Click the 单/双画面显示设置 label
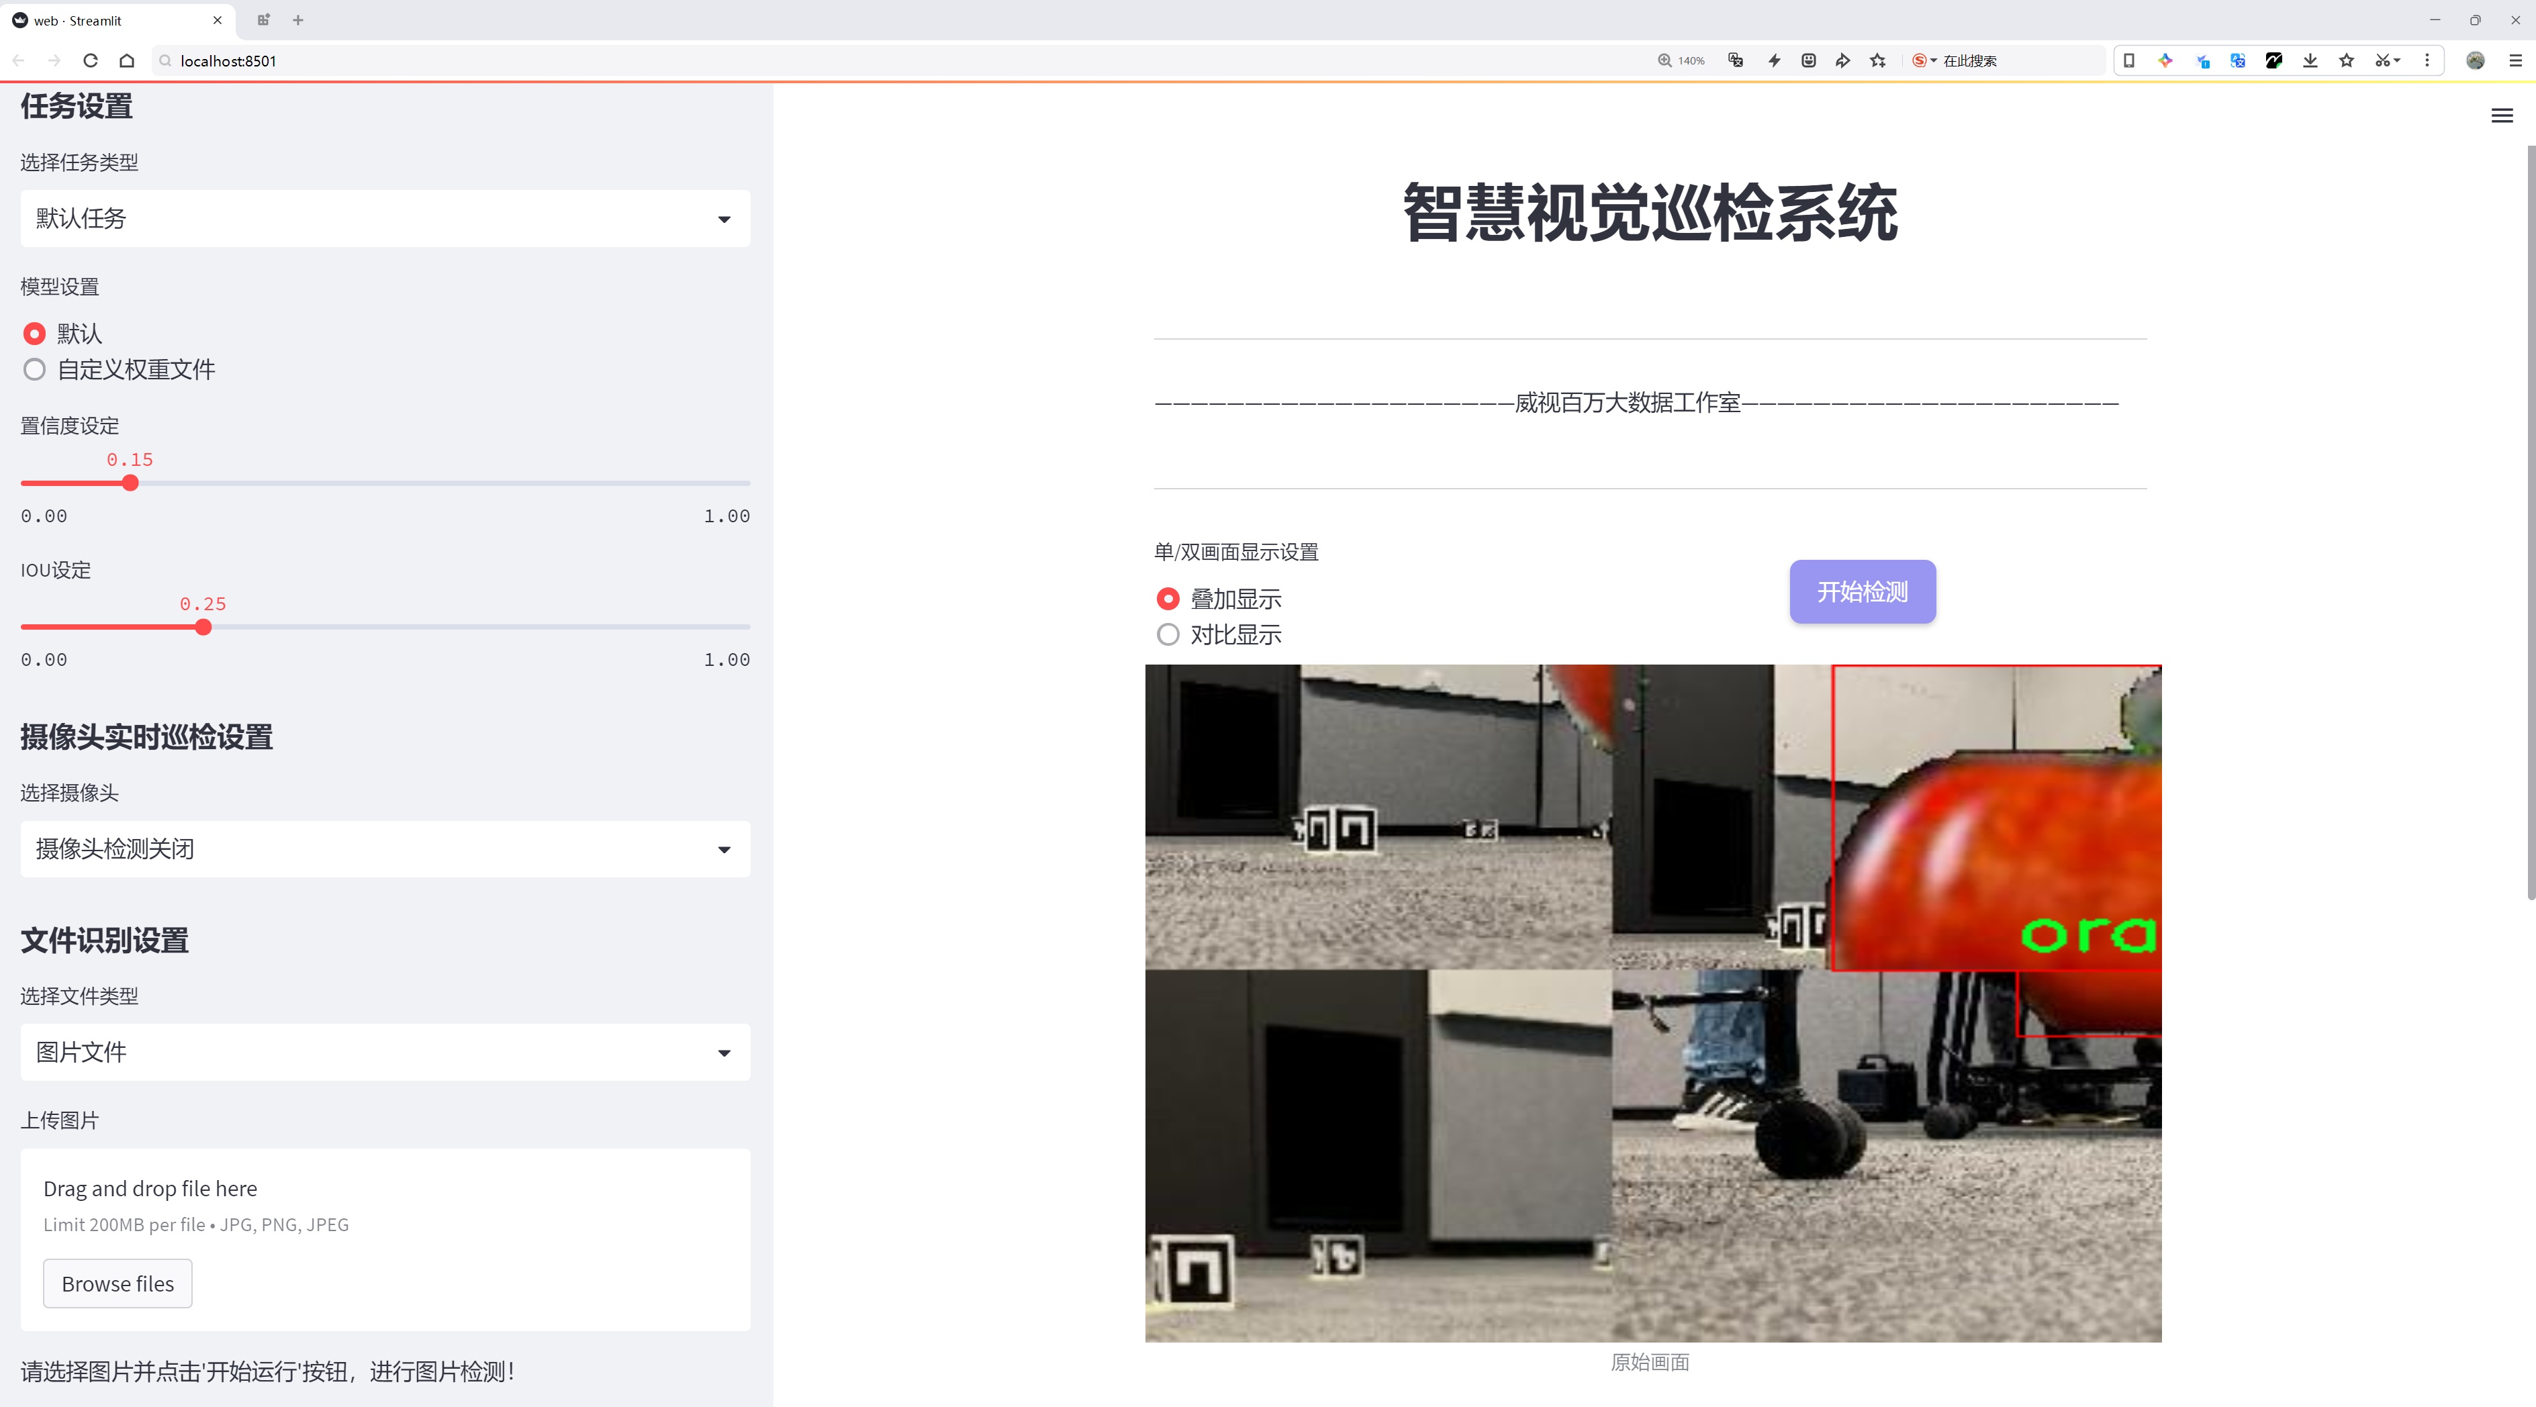2536x1407 pixels. tap(1237, 552)
